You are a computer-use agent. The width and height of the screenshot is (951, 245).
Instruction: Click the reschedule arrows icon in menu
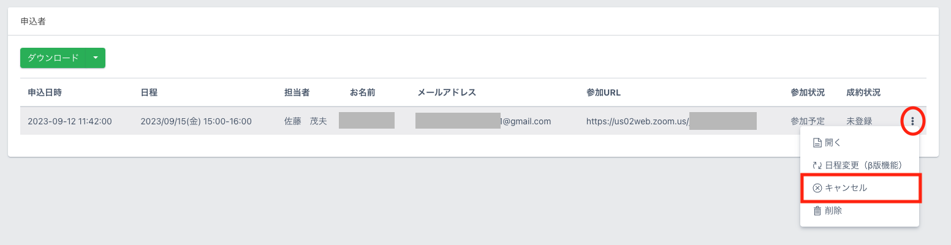pos(817,165)
